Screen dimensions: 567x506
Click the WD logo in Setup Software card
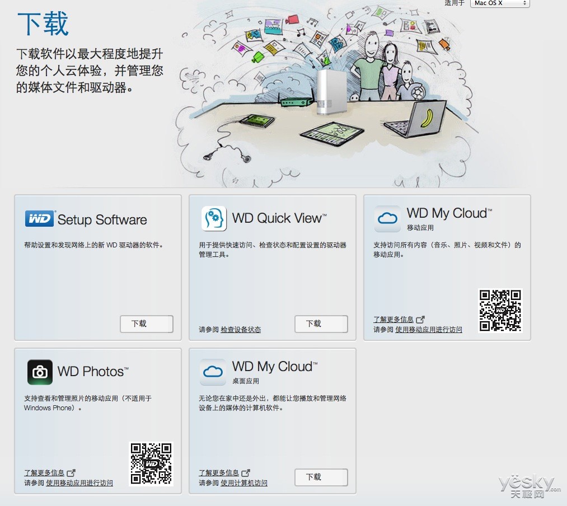pyautogui.click(x=39, y=219)
